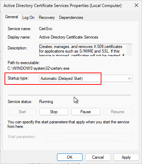Click the Apply button
This screenshot has height=164, width=142.
click(x=126, y=157)
